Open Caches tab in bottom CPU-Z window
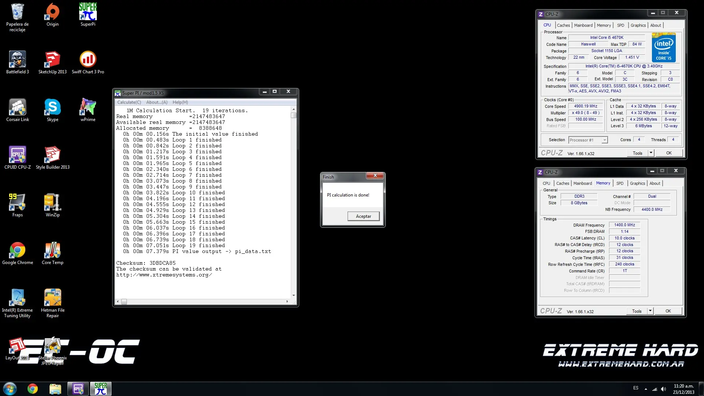Viewport: 704px width, 396px height. tap(562, 183)
